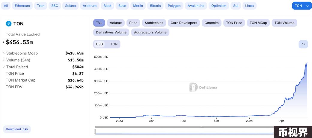The width and height of the screenshot is (312, 138).
Task: Click the TON logo icon
Action: point(9,24)
